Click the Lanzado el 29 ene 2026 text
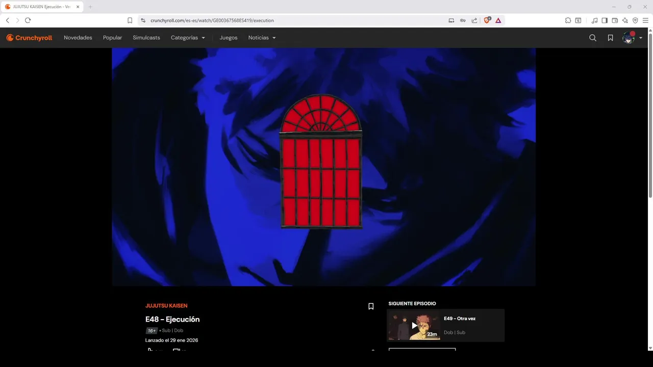This screenshot has width=653, height=367. pyautogui.click(x=171, y=340)
